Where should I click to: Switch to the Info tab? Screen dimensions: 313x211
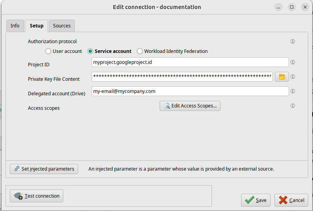click(x=15, y=26)
